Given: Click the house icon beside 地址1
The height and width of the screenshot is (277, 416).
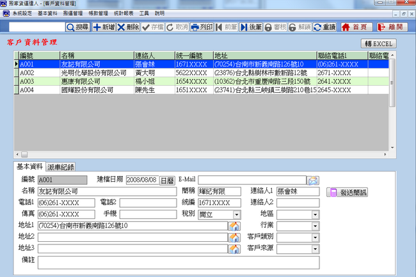Looking at the screenshot, I should coord(234,226).
